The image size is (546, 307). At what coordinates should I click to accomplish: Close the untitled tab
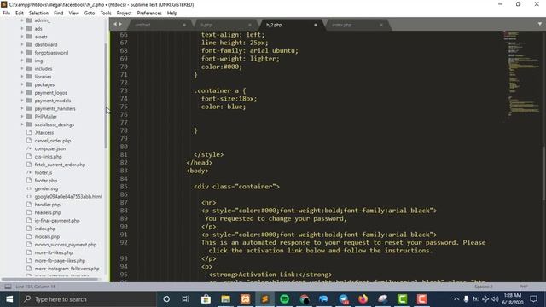coord(184,25)
